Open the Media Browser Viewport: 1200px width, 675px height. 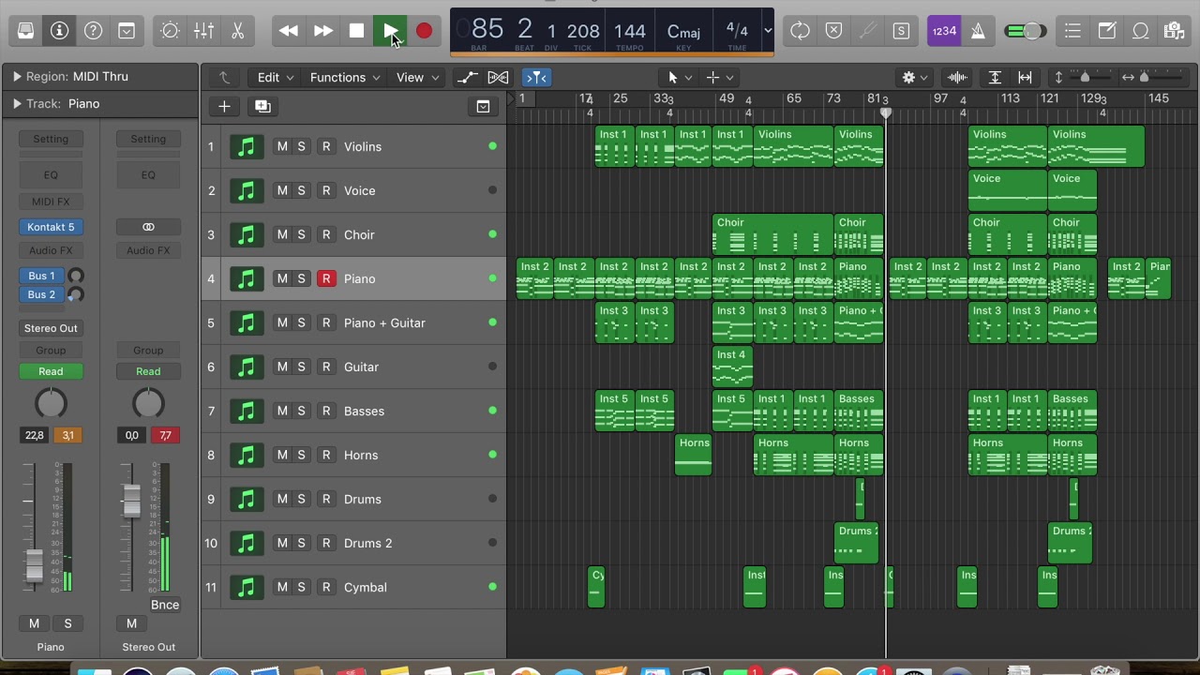tap(1174, 31)
